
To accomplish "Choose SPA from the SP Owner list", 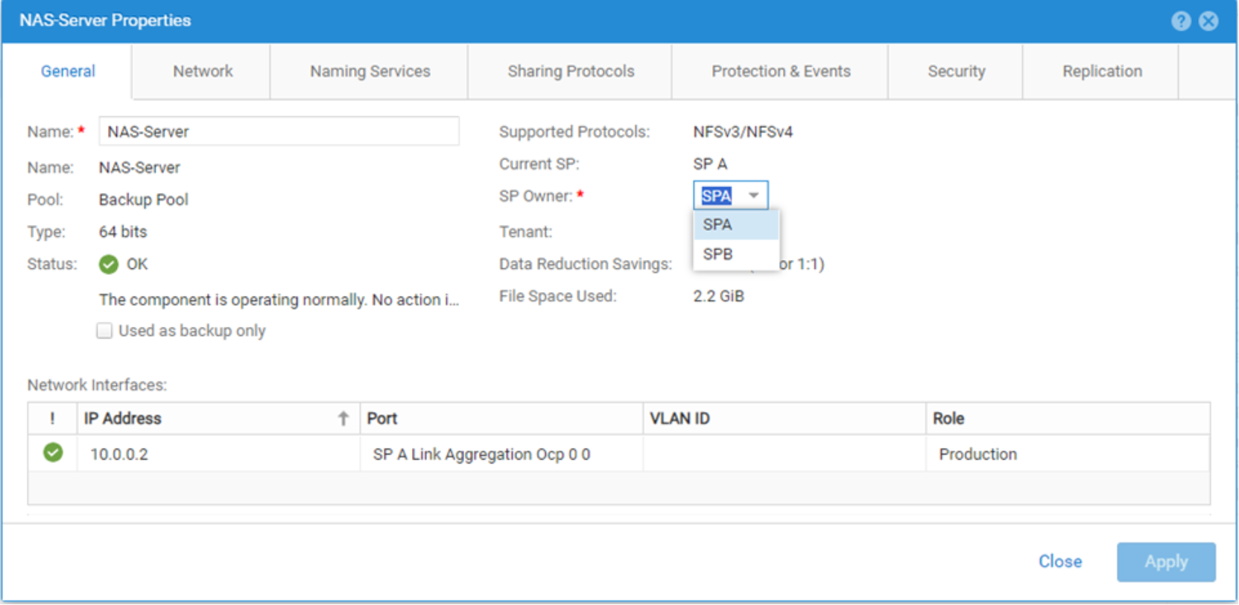I will pyautogui.click(x=736, y=225).
